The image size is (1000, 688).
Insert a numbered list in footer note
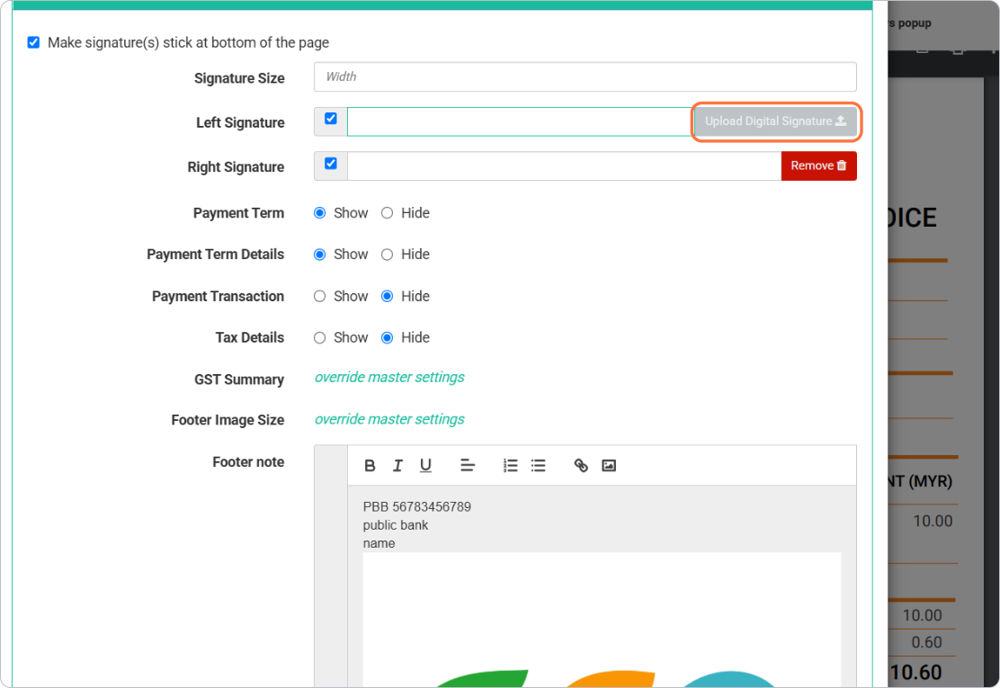point(510,466)
